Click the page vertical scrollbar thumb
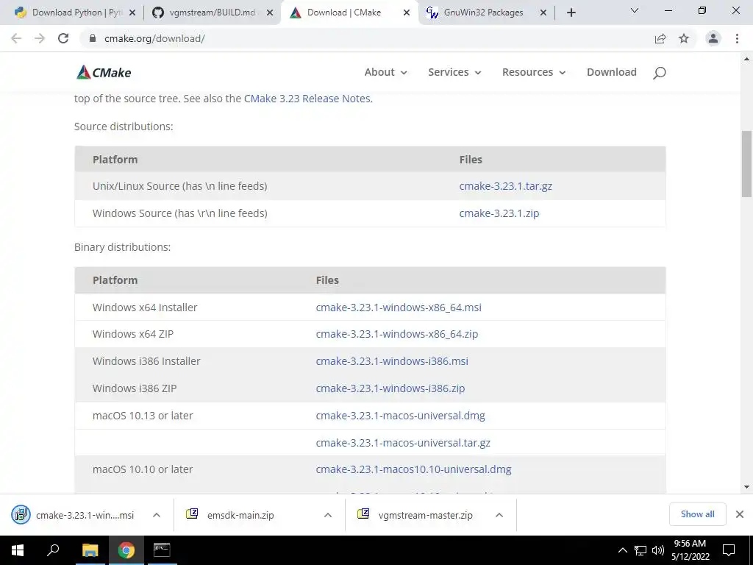Image resolution: width=753 pixels, height=565 pixels. click(x=747, y=164)
